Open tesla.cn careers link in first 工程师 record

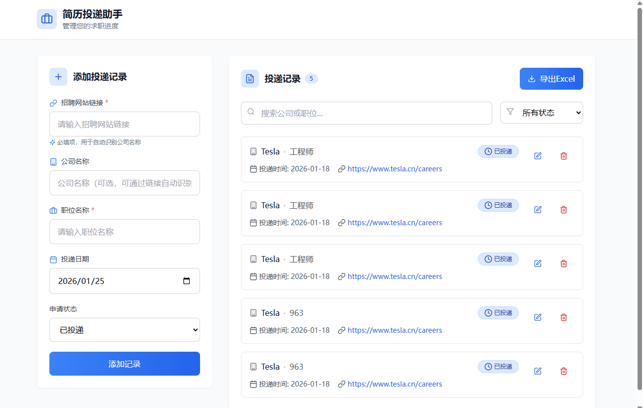[395, 169]
